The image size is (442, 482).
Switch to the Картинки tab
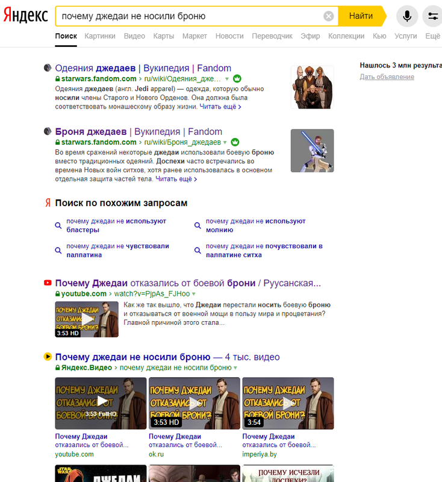point(100,36)
